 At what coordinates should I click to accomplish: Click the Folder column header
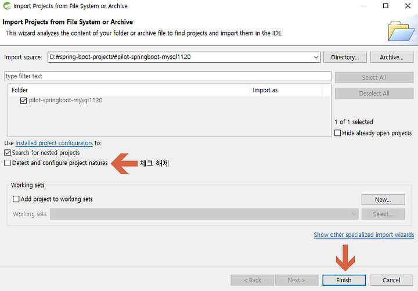coord(129,90)
